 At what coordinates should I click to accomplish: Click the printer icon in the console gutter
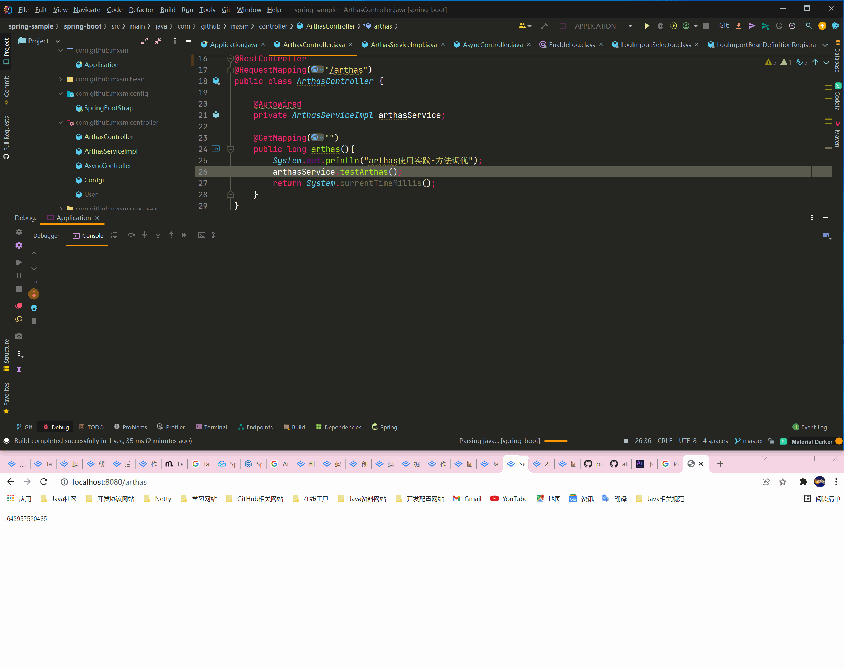tap(34, 307)
